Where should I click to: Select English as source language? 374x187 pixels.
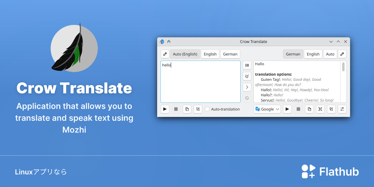coord(210,54)
